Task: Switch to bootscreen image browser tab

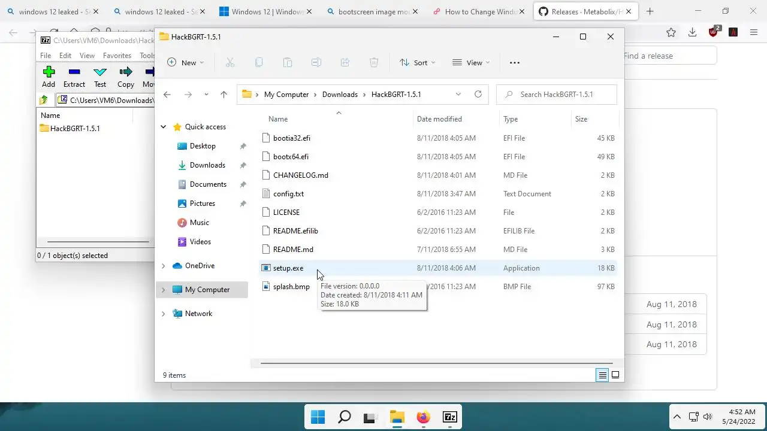Action: pos(374,11)
